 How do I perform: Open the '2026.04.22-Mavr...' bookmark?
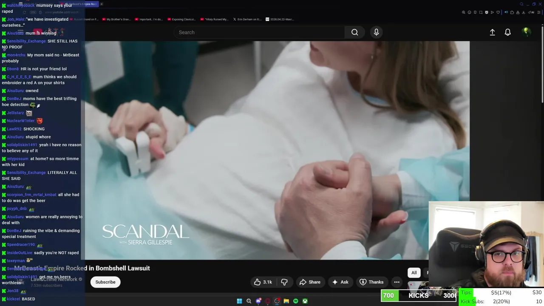[279, 19]
